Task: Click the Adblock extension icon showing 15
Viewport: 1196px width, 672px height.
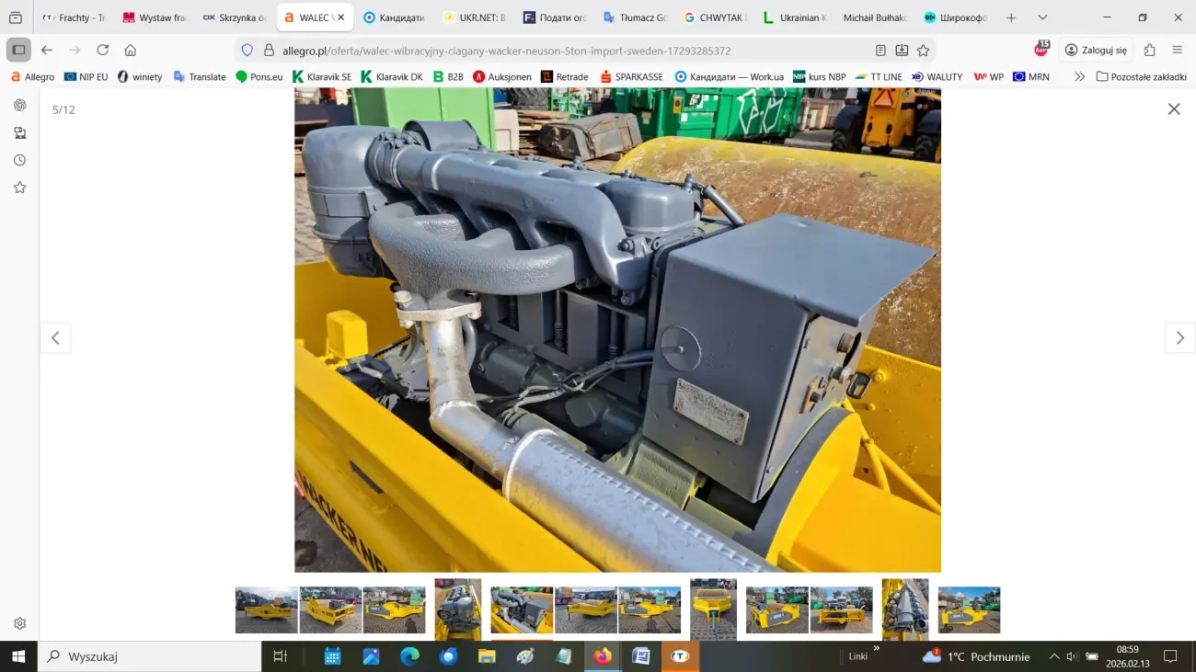Action: coord(1040,48)
